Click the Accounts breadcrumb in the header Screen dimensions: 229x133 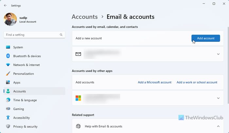[x=84, y=17]
